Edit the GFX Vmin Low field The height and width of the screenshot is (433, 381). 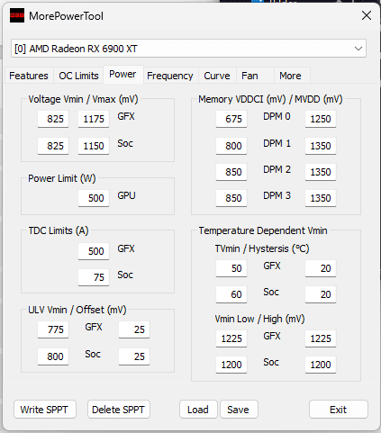click(x=231, y=338)
